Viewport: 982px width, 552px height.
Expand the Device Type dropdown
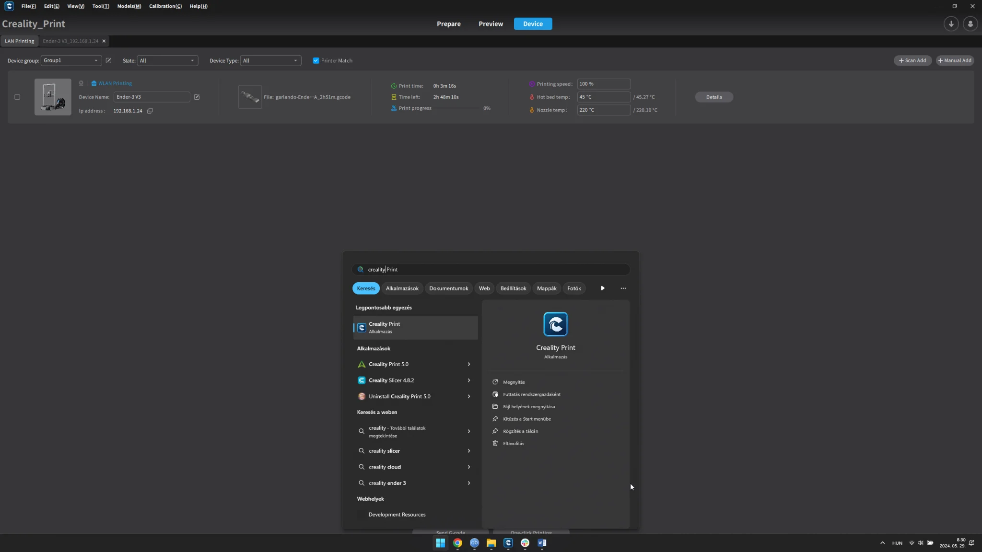pos(270,61)
